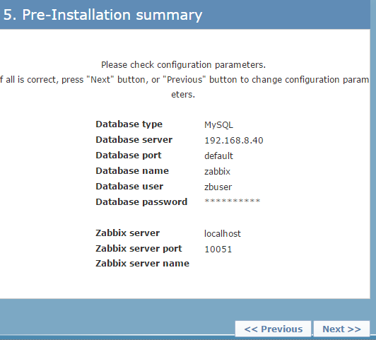The height and width of the screenshot is (340, 376).
Task: Click the Next >> button
Action: tap(341, 329)
